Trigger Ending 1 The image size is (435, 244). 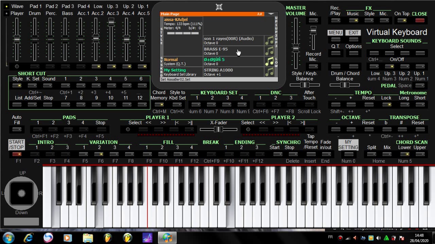coord(226,154)
